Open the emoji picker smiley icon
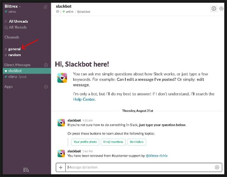The image size is (227, 177). pos(217,168)
